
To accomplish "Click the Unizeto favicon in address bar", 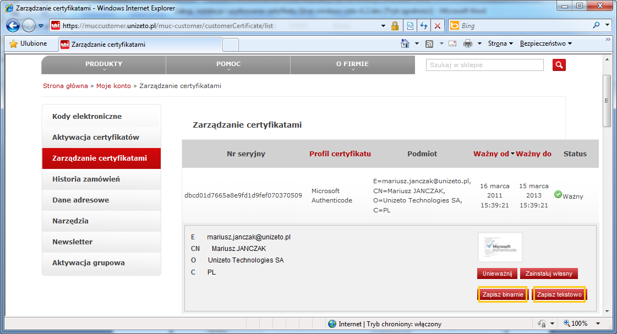I will tap(56, 25).
